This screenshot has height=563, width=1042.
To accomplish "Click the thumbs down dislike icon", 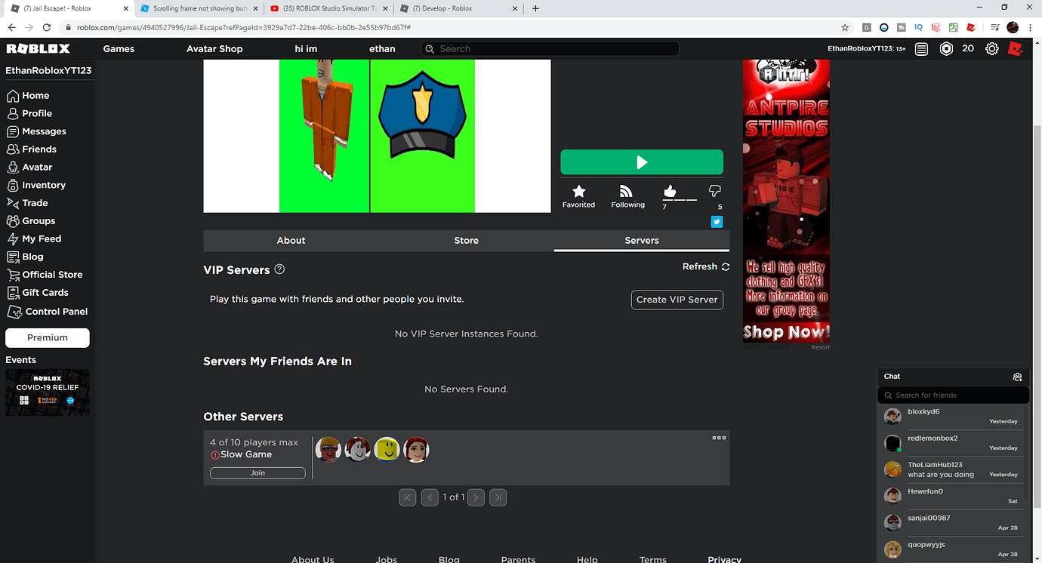I will click(714, 191).
